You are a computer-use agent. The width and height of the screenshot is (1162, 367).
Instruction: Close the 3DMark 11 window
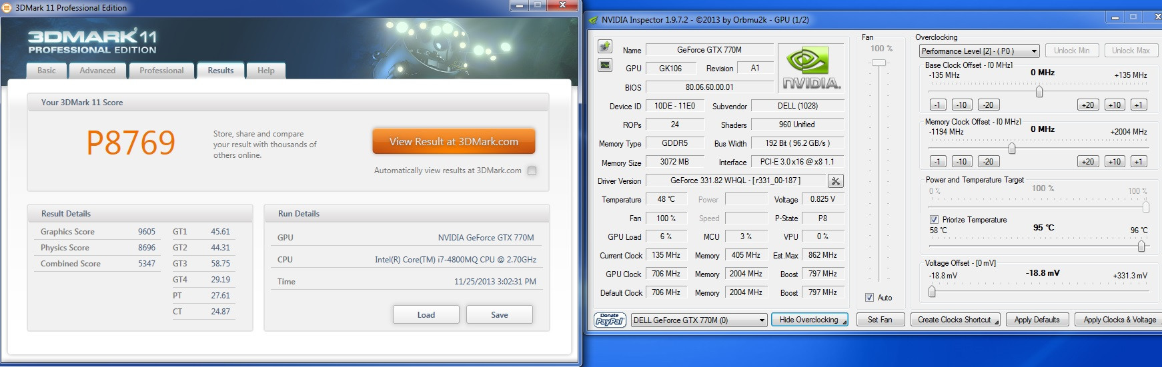(x=562, y=5)
